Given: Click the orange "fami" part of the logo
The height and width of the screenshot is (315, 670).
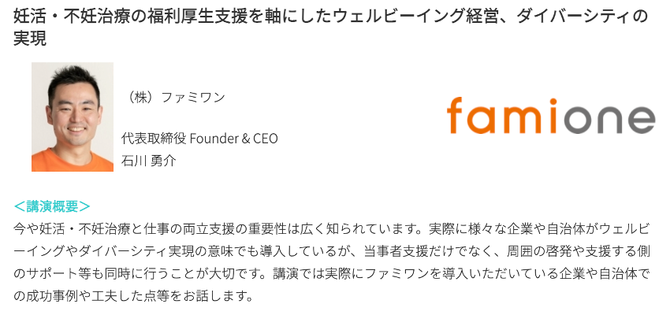Looking at the screenshot, I should (x=497, y=116).
